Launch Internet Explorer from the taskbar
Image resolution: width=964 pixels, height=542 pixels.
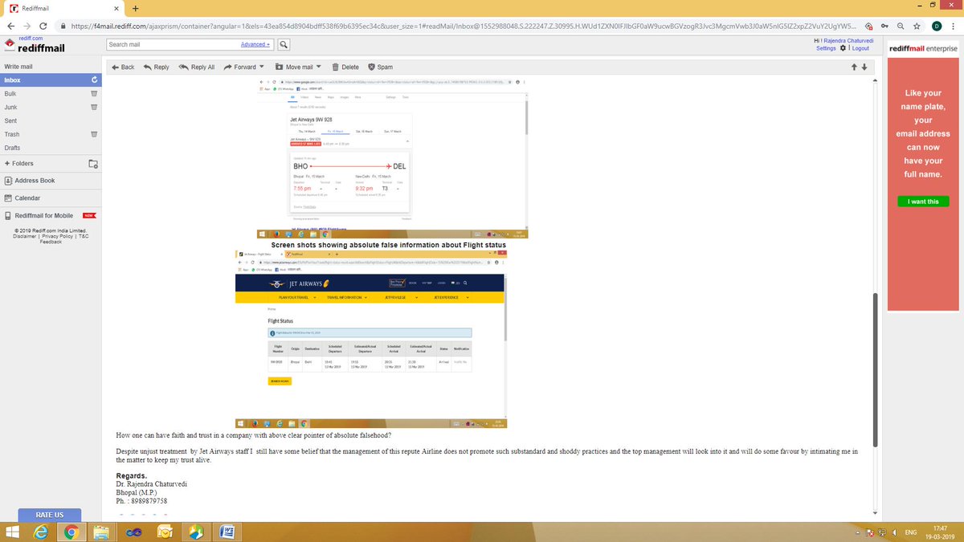click(x=43, y=532)
